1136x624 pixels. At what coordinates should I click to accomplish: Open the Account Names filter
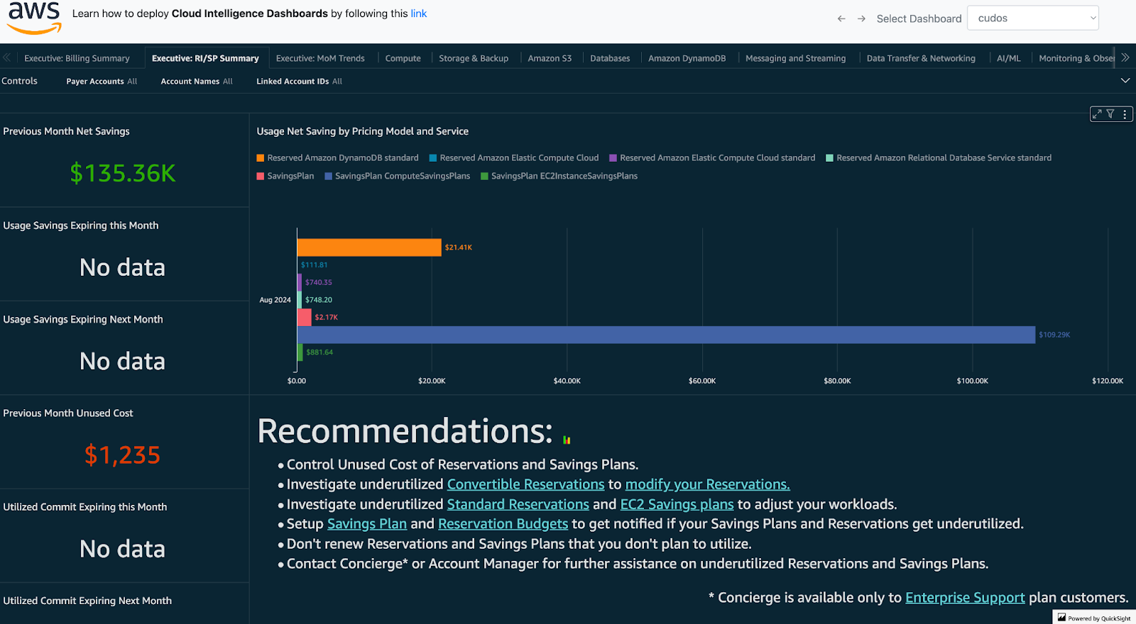197,82
